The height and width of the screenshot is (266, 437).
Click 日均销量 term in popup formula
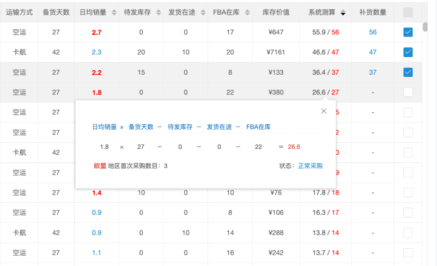click(x=104, y=127)
